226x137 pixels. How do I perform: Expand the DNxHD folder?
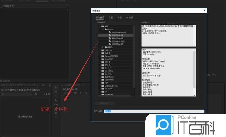(99, 62)
